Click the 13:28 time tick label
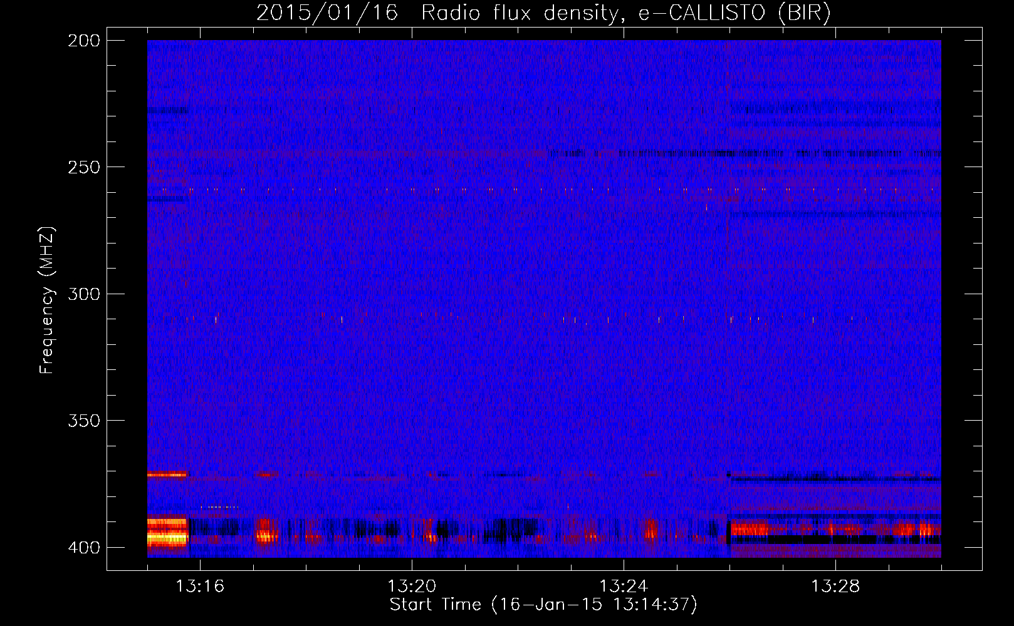 [x=835, y=587]
